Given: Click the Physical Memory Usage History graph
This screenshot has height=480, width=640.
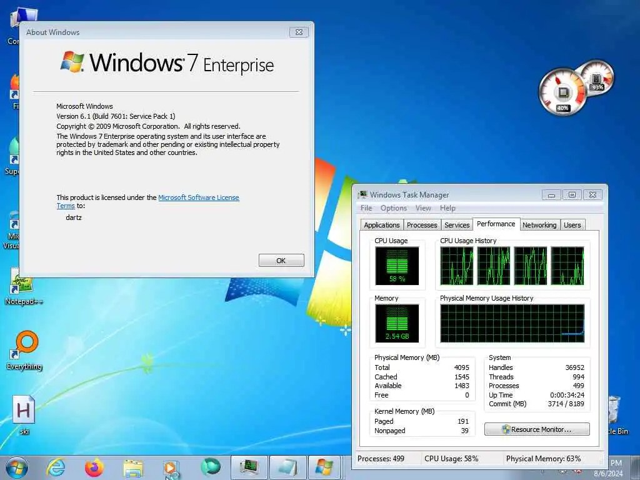Looking at the screenshot, I should point(512,323).
